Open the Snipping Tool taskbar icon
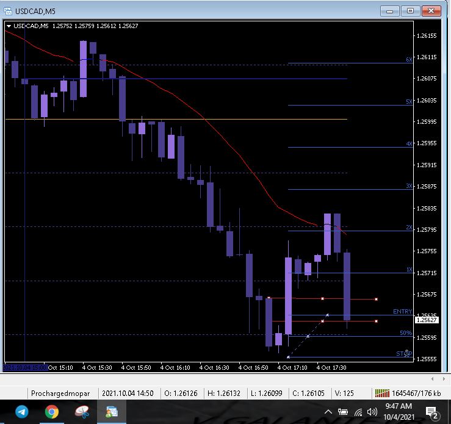The image size is (451, 424). coord(82,412)
